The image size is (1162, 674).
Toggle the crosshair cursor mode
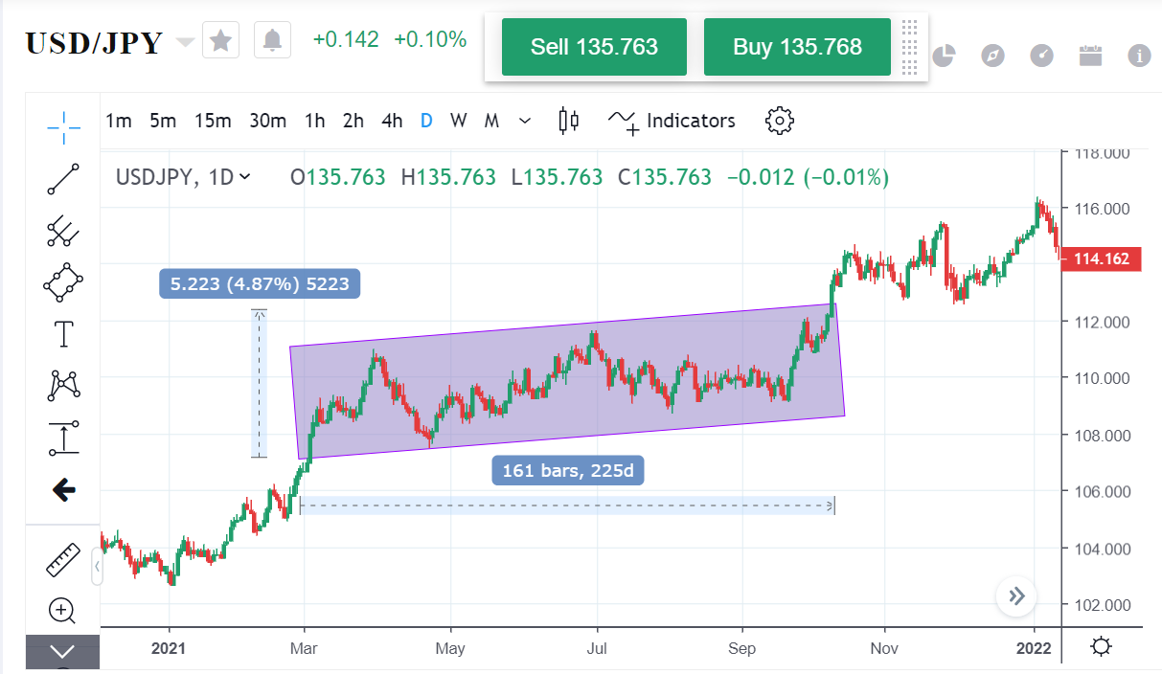[62, 127]
